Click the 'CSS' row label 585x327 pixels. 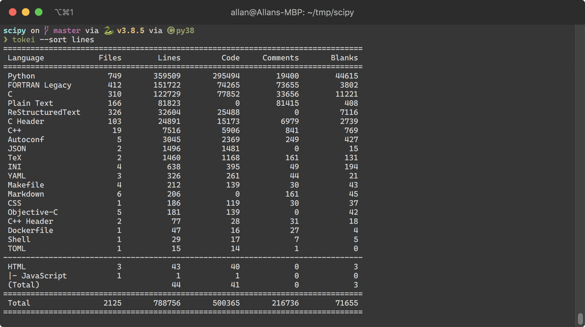(15, 203)
